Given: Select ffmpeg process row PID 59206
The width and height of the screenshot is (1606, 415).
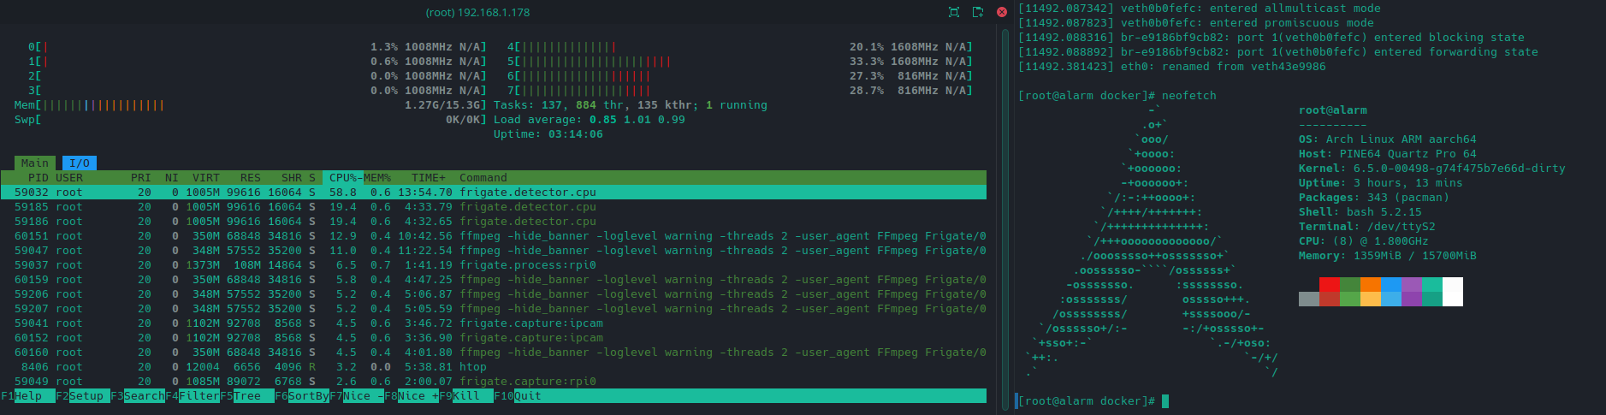Looking at the screenshot, I should click(x=494, y=293).
